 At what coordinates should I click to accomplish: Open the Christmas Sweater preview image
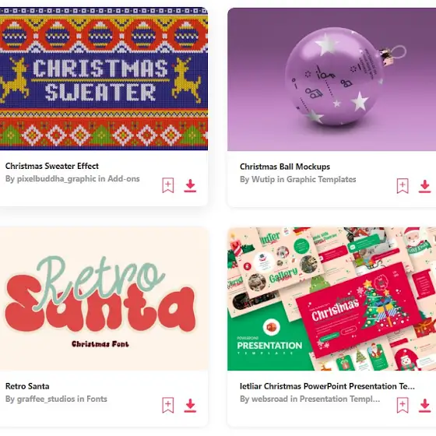[104, 79]
